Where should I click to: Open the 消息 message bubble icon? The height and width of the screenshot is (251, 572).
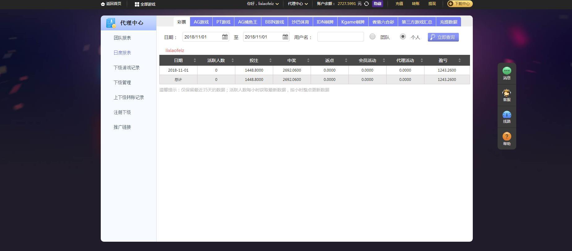pos(507,71)
